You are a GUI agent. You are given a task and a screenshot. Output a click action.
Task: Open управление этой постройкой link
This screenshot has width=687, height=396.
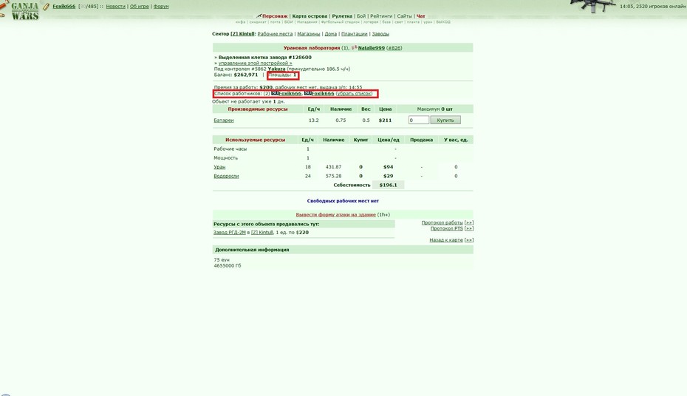point(255,63)
